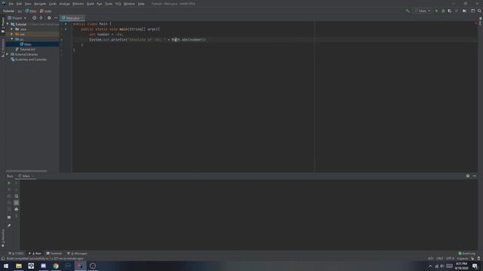Open Run panel settings gear
The image size is (483, 271).
click(468, 176)
